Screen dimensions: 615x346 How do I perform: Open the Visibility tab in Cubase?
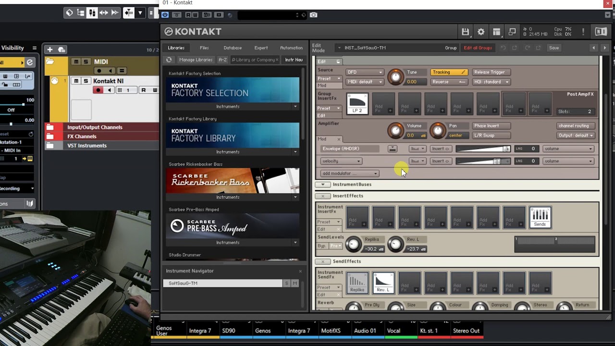click(x=12, y=48)
